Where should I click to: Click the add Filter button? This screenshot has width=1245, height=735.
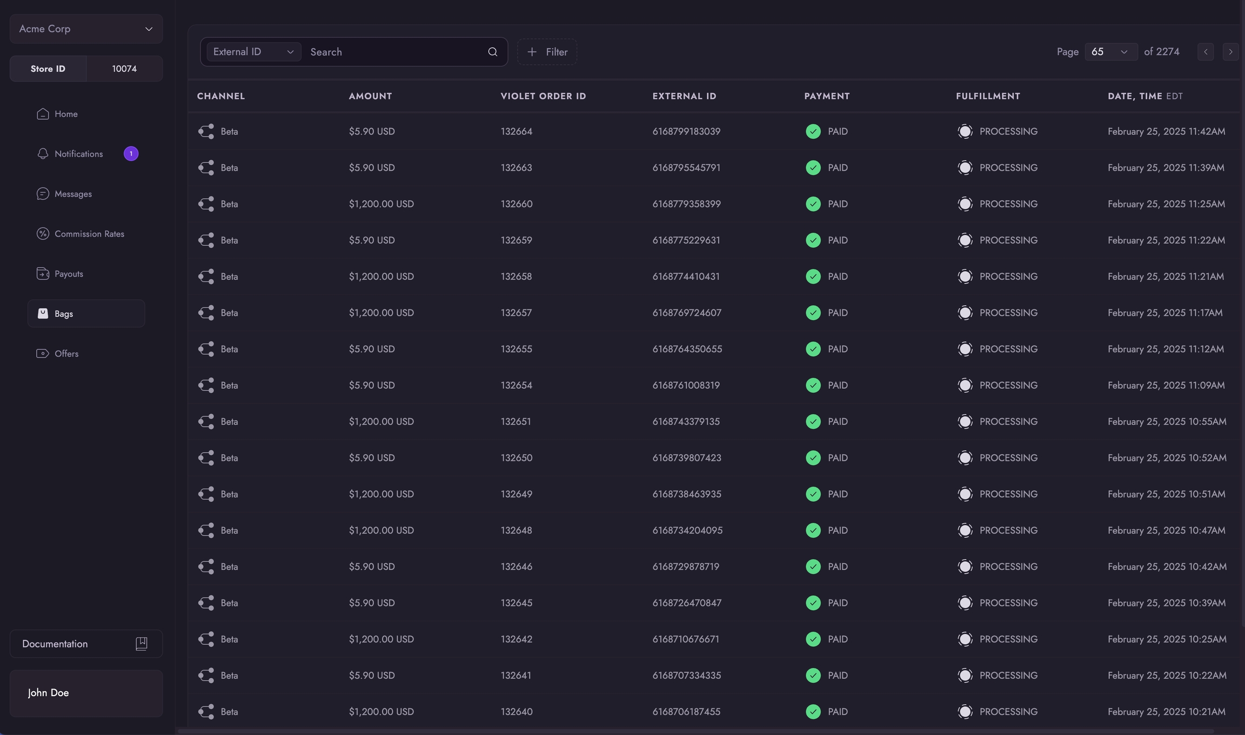pos(547,52)
